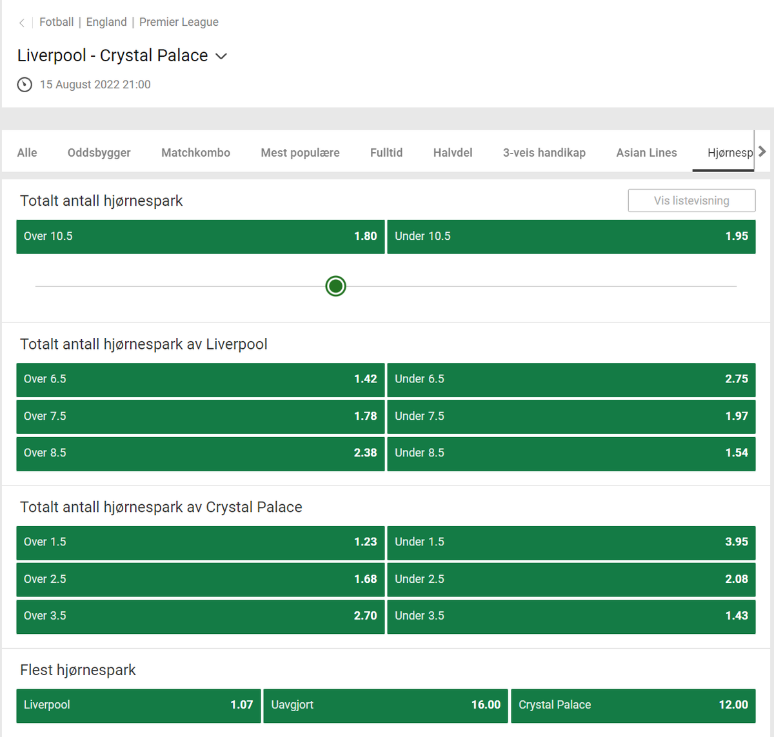
Task: Select Liverpool Over 6.5 corners at 1.42
Action: [201, 380]
